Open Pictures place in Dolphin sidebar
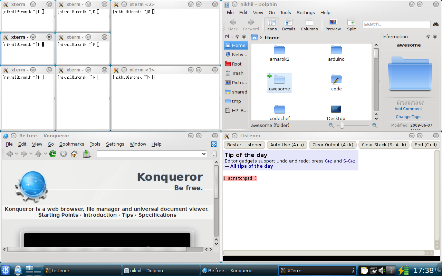The width and height of the screenshot is (442, 276). coord(236,82)
